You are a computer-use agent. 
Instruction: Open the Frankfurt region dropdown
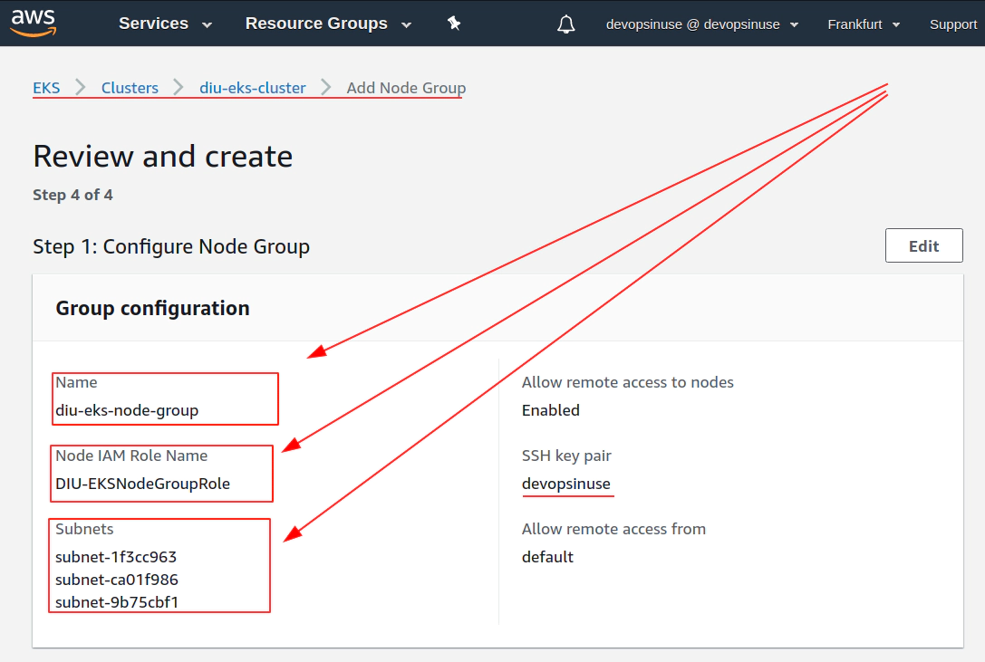pos(864,24)
